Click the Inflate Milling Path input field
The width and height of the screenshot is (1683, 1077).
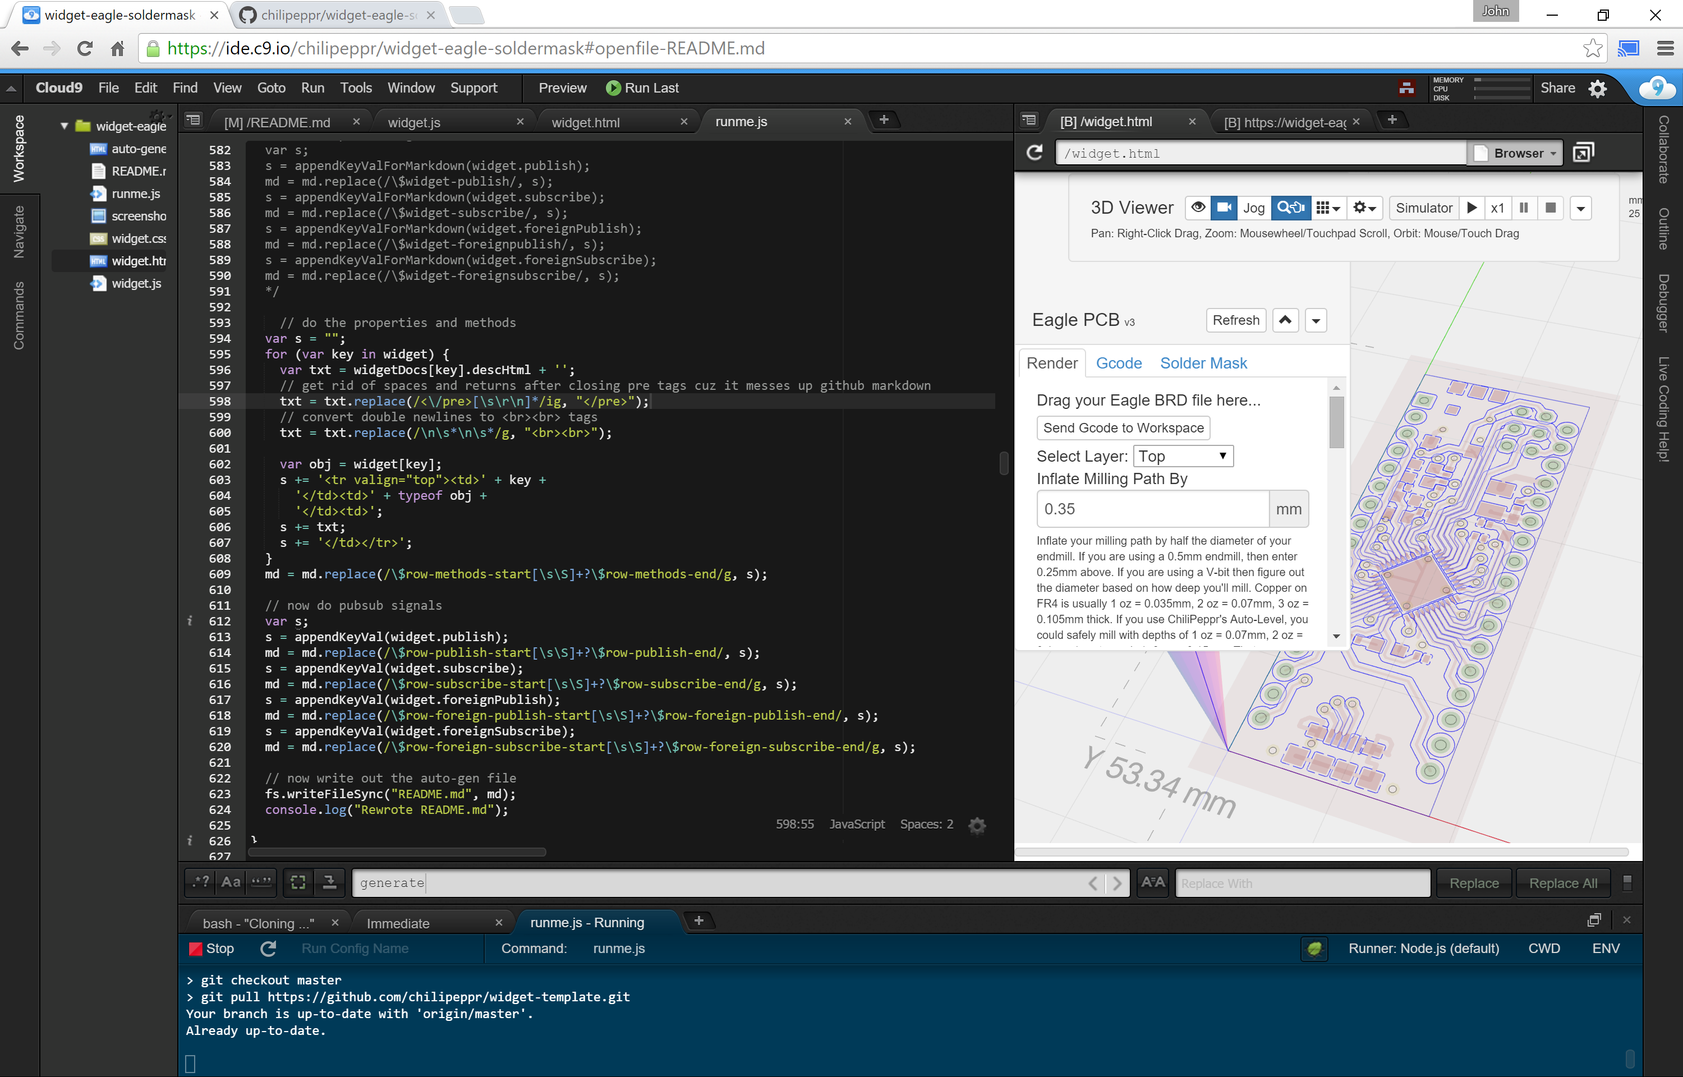click(x=1152, y=509)
